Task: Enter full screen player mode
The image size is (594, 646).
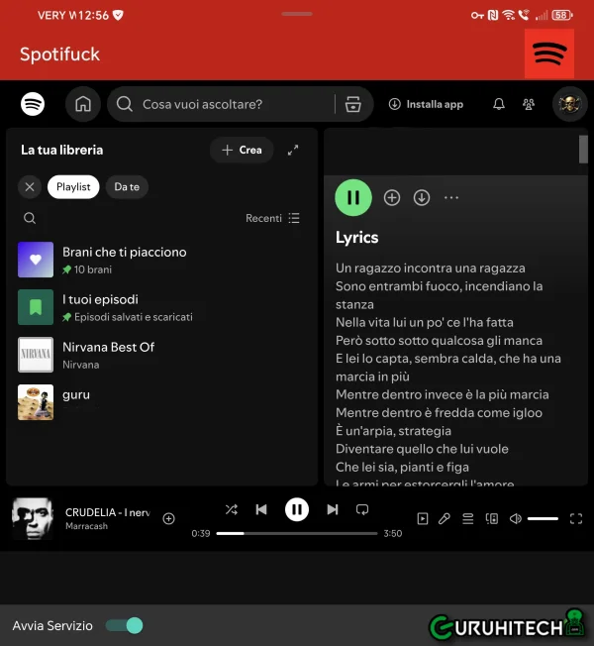Action: (x=576, y=519)
